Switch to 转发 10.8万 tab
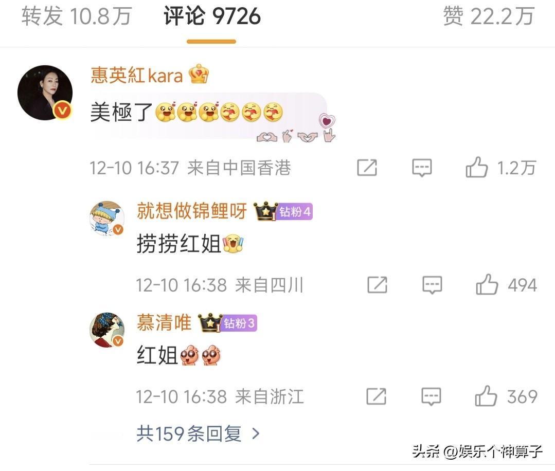The image size is (555, 471). click(77, 16)
